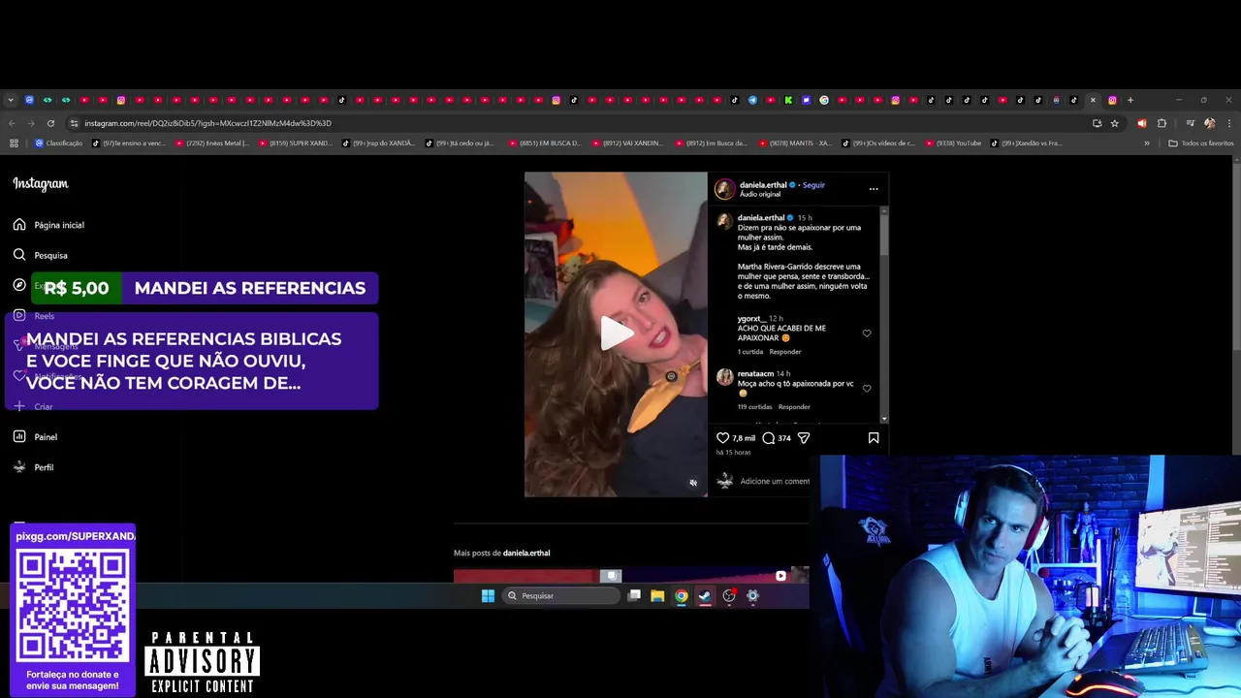
Task: Open the three-dot post options menu
Action: click(874, 189)
